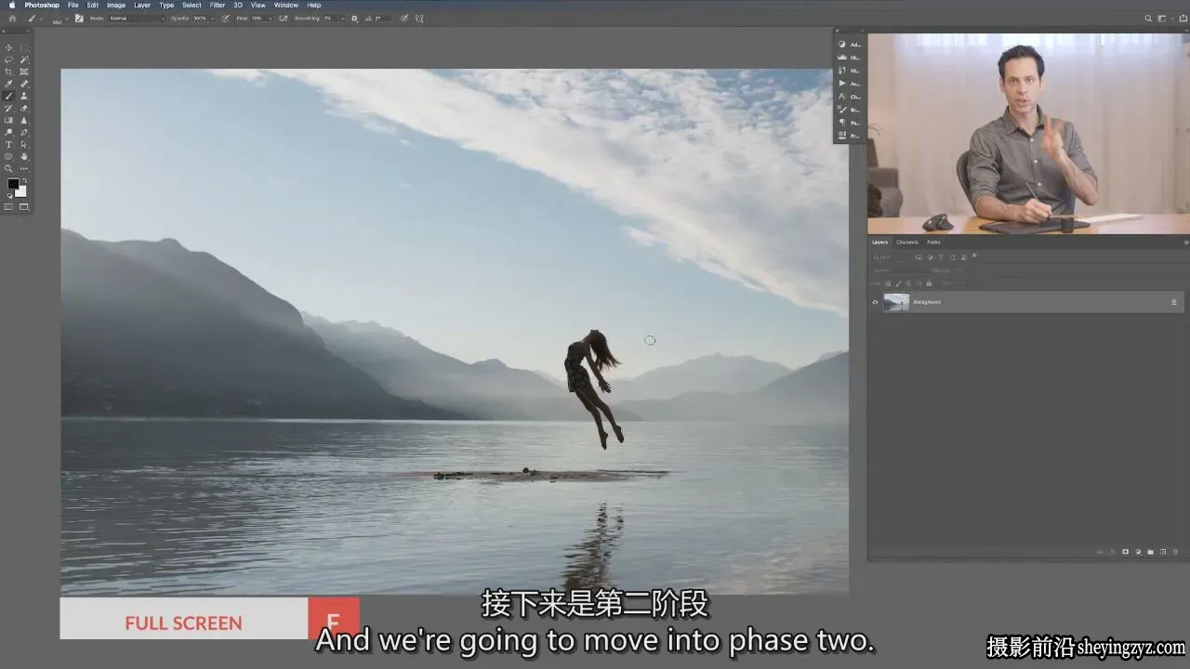
Task: Select the Eraser tool
Action: point(24,108)
